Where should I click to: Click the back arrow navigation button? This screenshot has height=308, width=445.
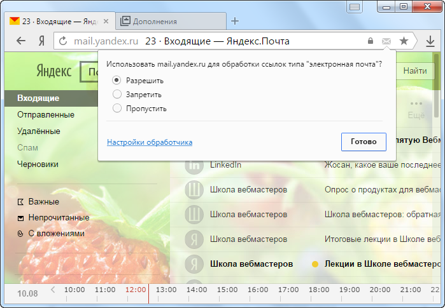[x=21, y=41]
